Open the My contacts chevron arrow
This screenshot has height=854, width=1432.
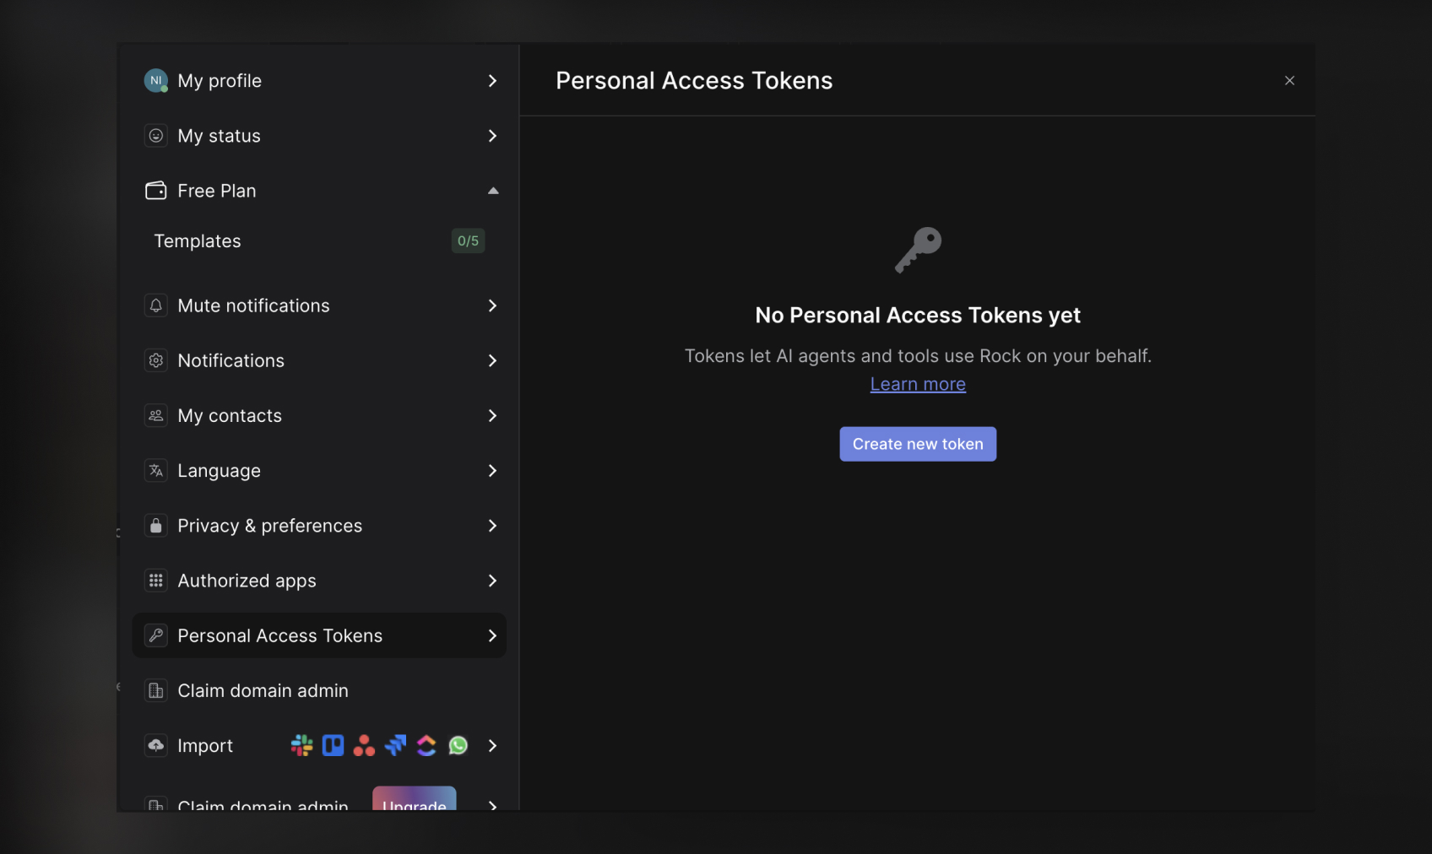[x=493, y=416]
